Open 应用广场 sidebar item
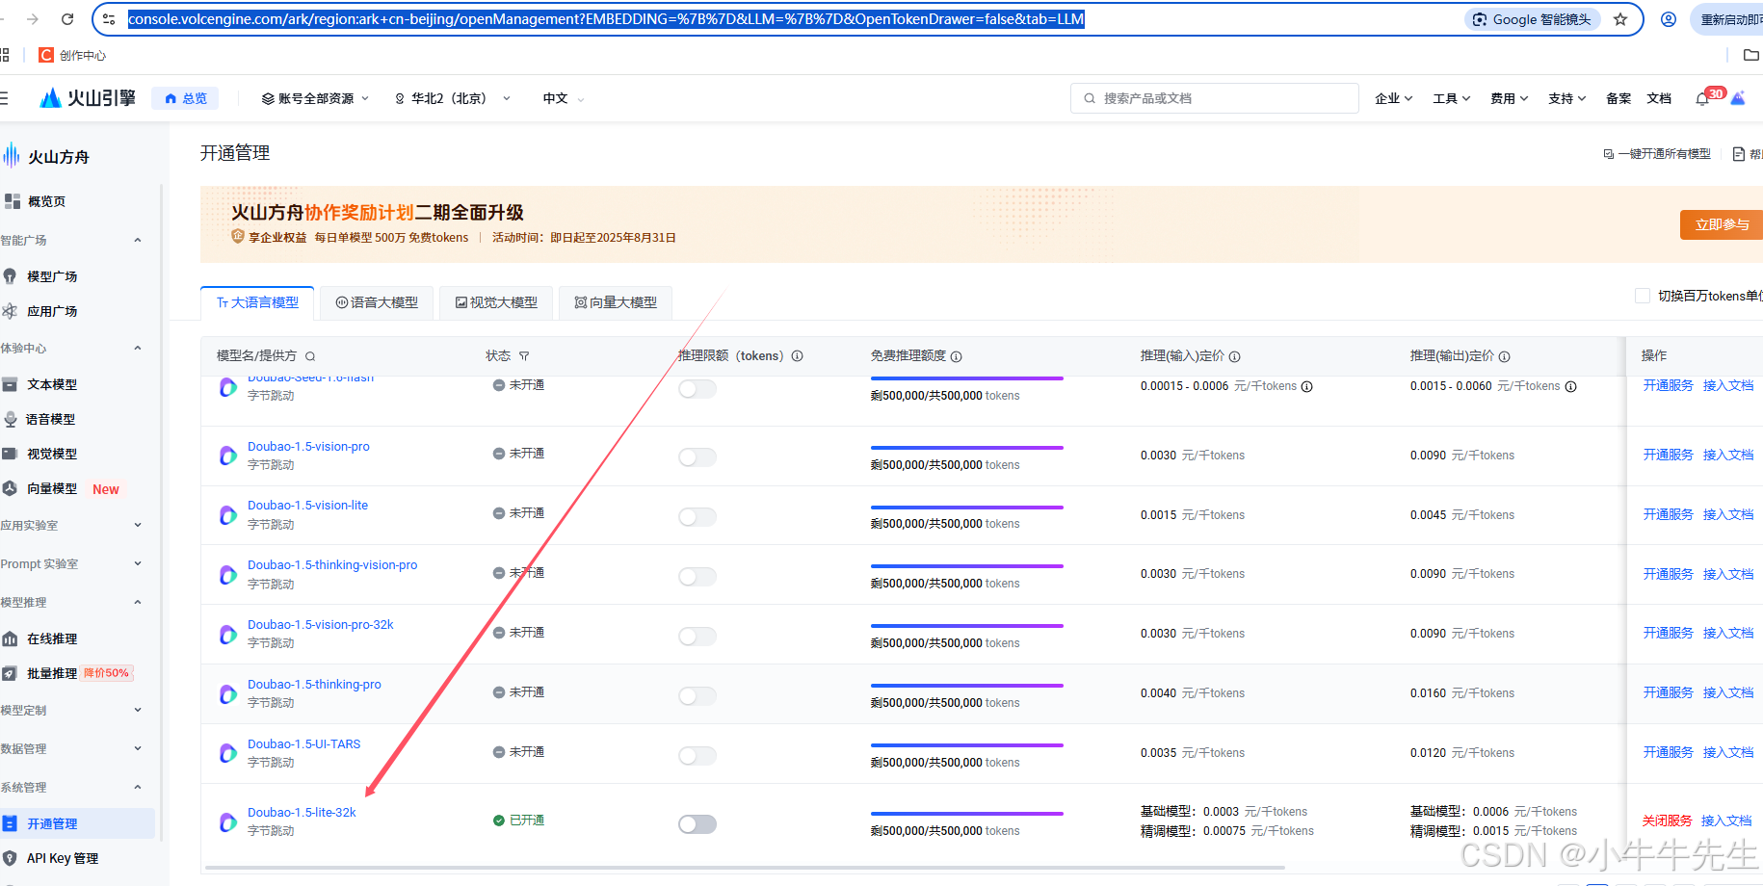Screen dimensions: 1763x886 click(52, 311)
